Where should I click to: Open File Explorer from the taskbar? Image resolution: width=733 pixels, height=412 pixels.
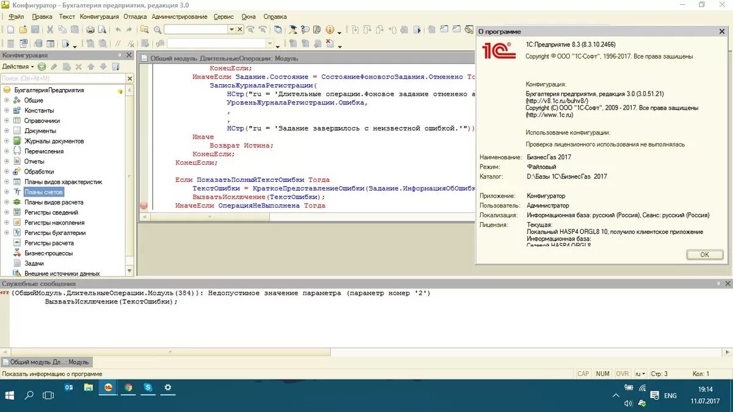89,387
